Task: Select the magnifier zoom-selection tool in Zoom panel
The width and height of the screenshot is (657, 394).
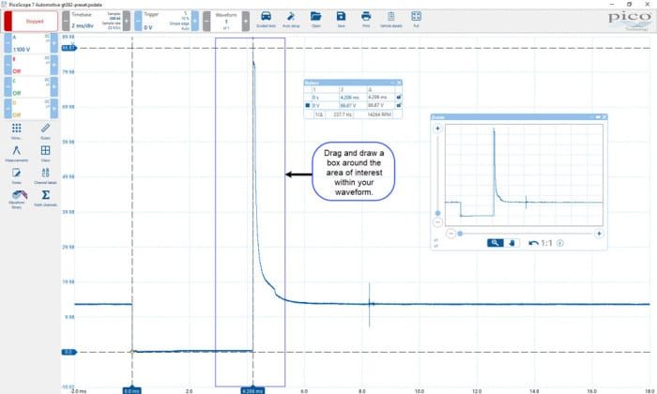Action: click(495, 243)
